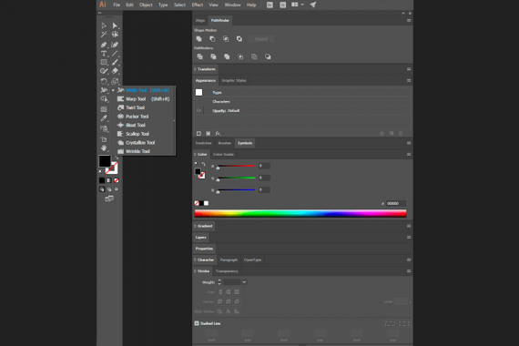Select the Scale tool
The image size is (519, 346).
click(115, 81)
